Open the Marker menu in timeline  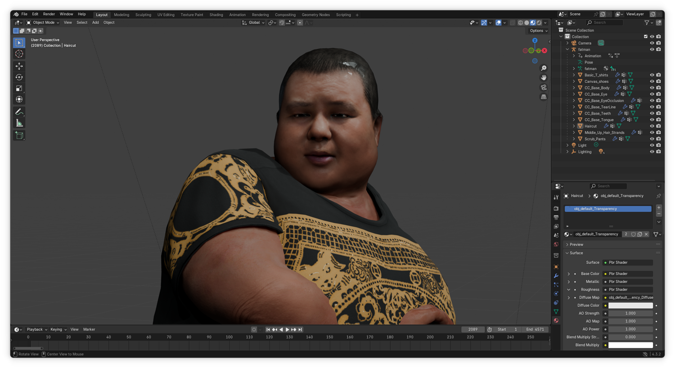point(89,330)
